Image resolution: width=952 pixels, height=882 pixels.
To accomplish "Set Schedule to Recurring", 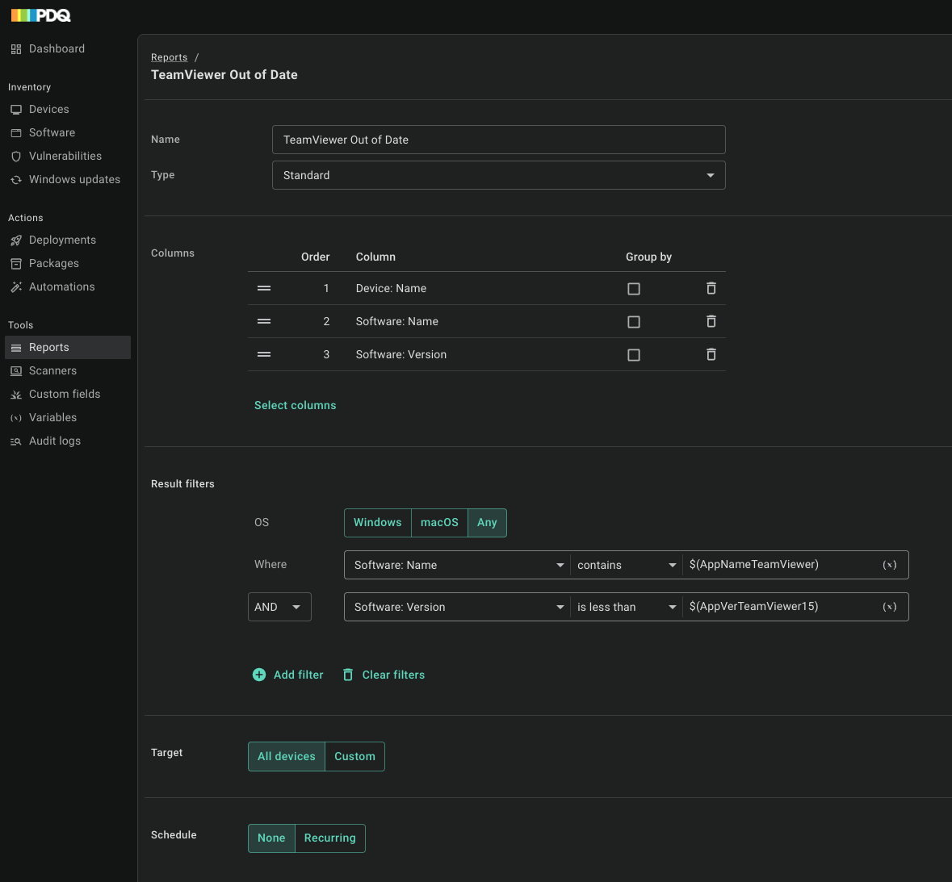I will coord(329,838).
